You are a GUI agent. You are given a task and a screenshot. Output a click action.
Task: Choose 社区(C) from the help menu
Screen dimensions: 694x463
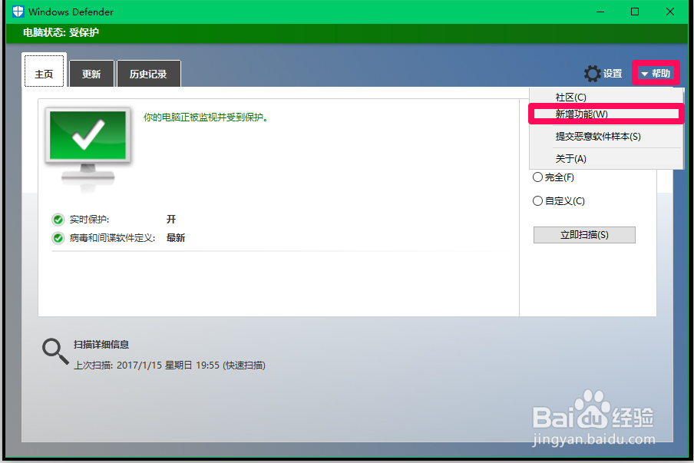tap(606, 97)
